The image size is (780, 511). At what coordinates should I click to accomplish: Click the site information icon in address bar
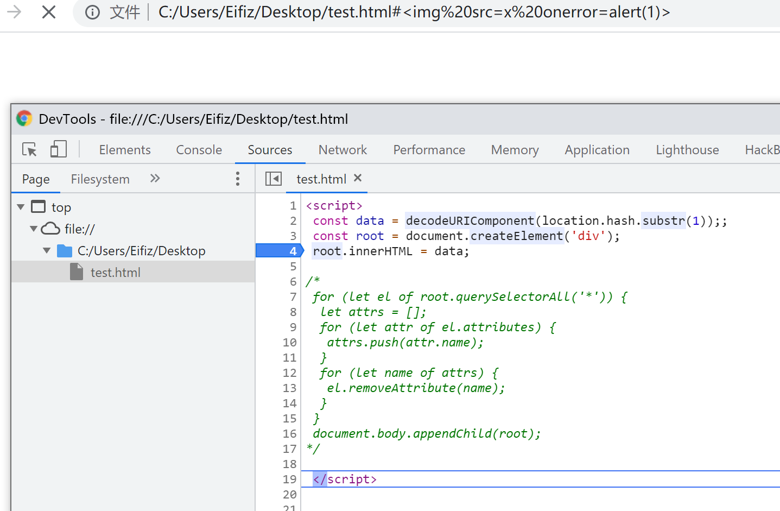93,12
